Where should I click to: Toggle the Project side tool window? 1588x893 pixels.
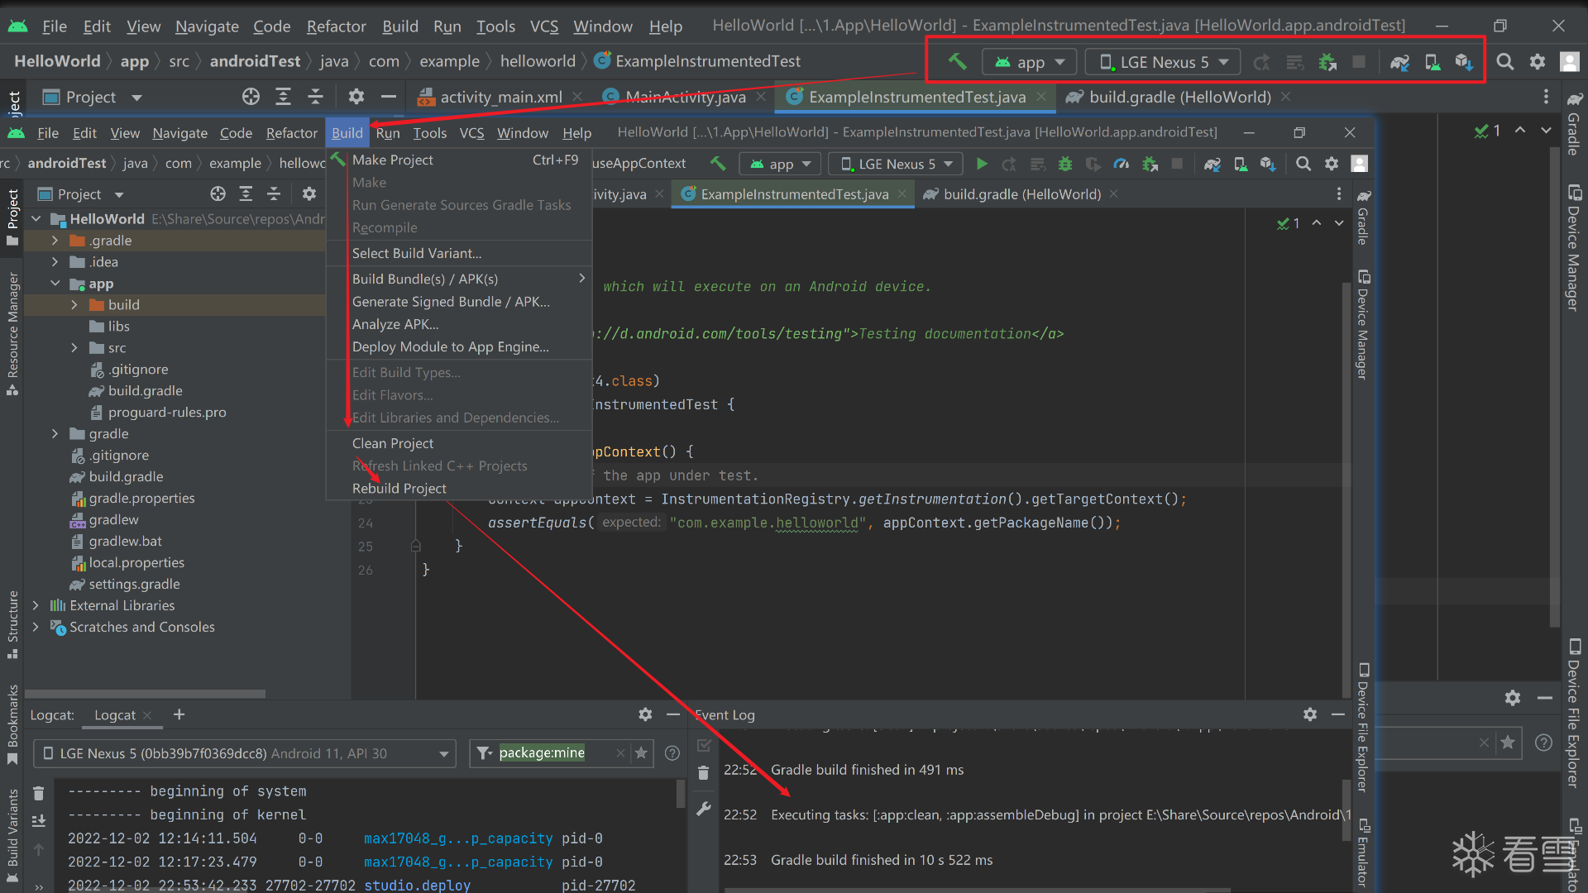(x=12, y=217)
